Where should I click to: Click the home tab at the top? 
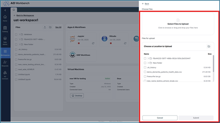(x=14, y=10)
